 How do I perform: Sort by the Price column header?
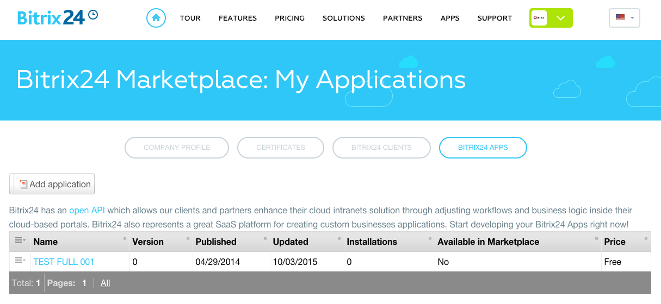[626, 242]
